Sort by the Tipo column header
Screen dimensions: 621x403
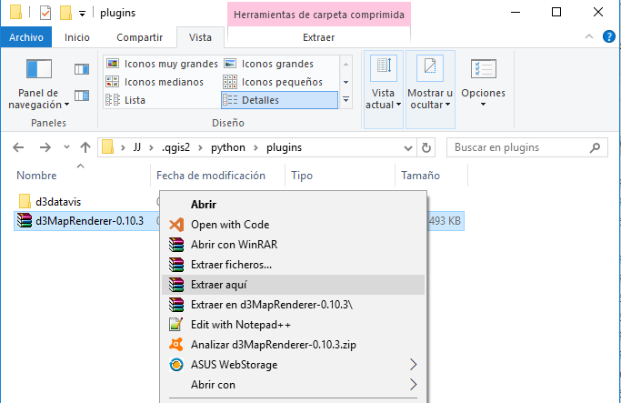pyautogui.click(x=302, y=176)
